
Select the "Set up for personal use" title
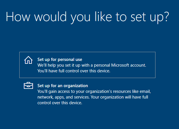60,60
